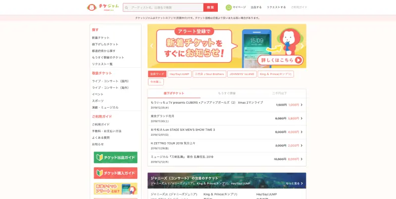Click the King & Prince(キンプリ) tag
Viewport: 396px width, 199px height.
tap(276, 74)
